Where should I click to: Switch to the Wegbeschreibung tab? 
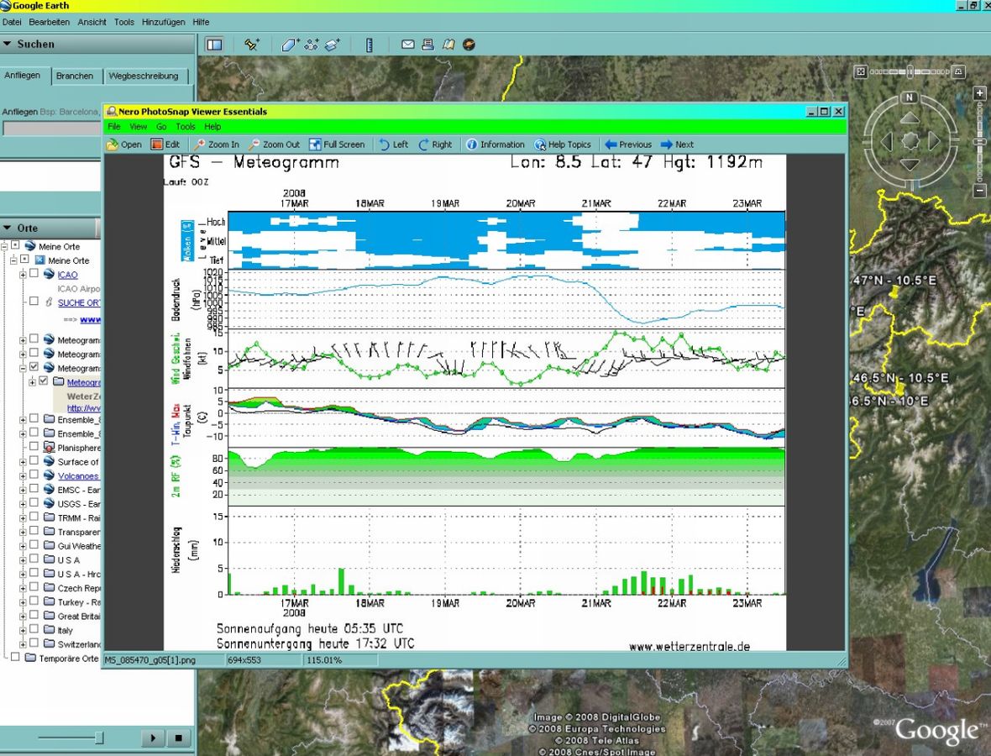pyautogui.click(x=144, y=76)
